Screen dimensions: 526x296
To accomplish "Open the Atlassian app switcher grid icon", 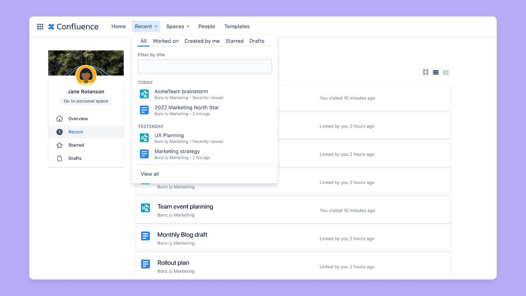I will tap(40, 26).
